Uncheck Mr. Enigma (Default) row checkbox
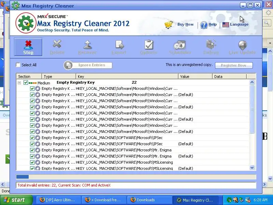The width and height of the screenshot is (273, 205). point(32,156)
